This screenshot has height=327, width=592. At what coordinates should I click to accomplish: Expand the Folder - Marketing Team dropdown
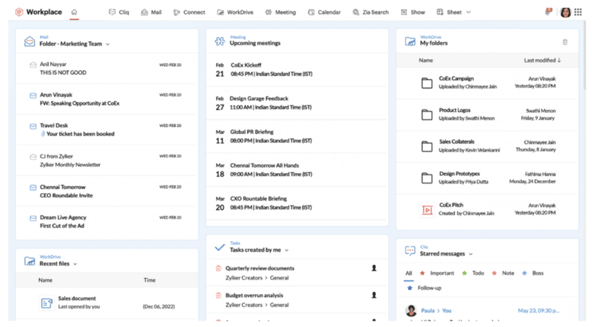click(108, 44)
